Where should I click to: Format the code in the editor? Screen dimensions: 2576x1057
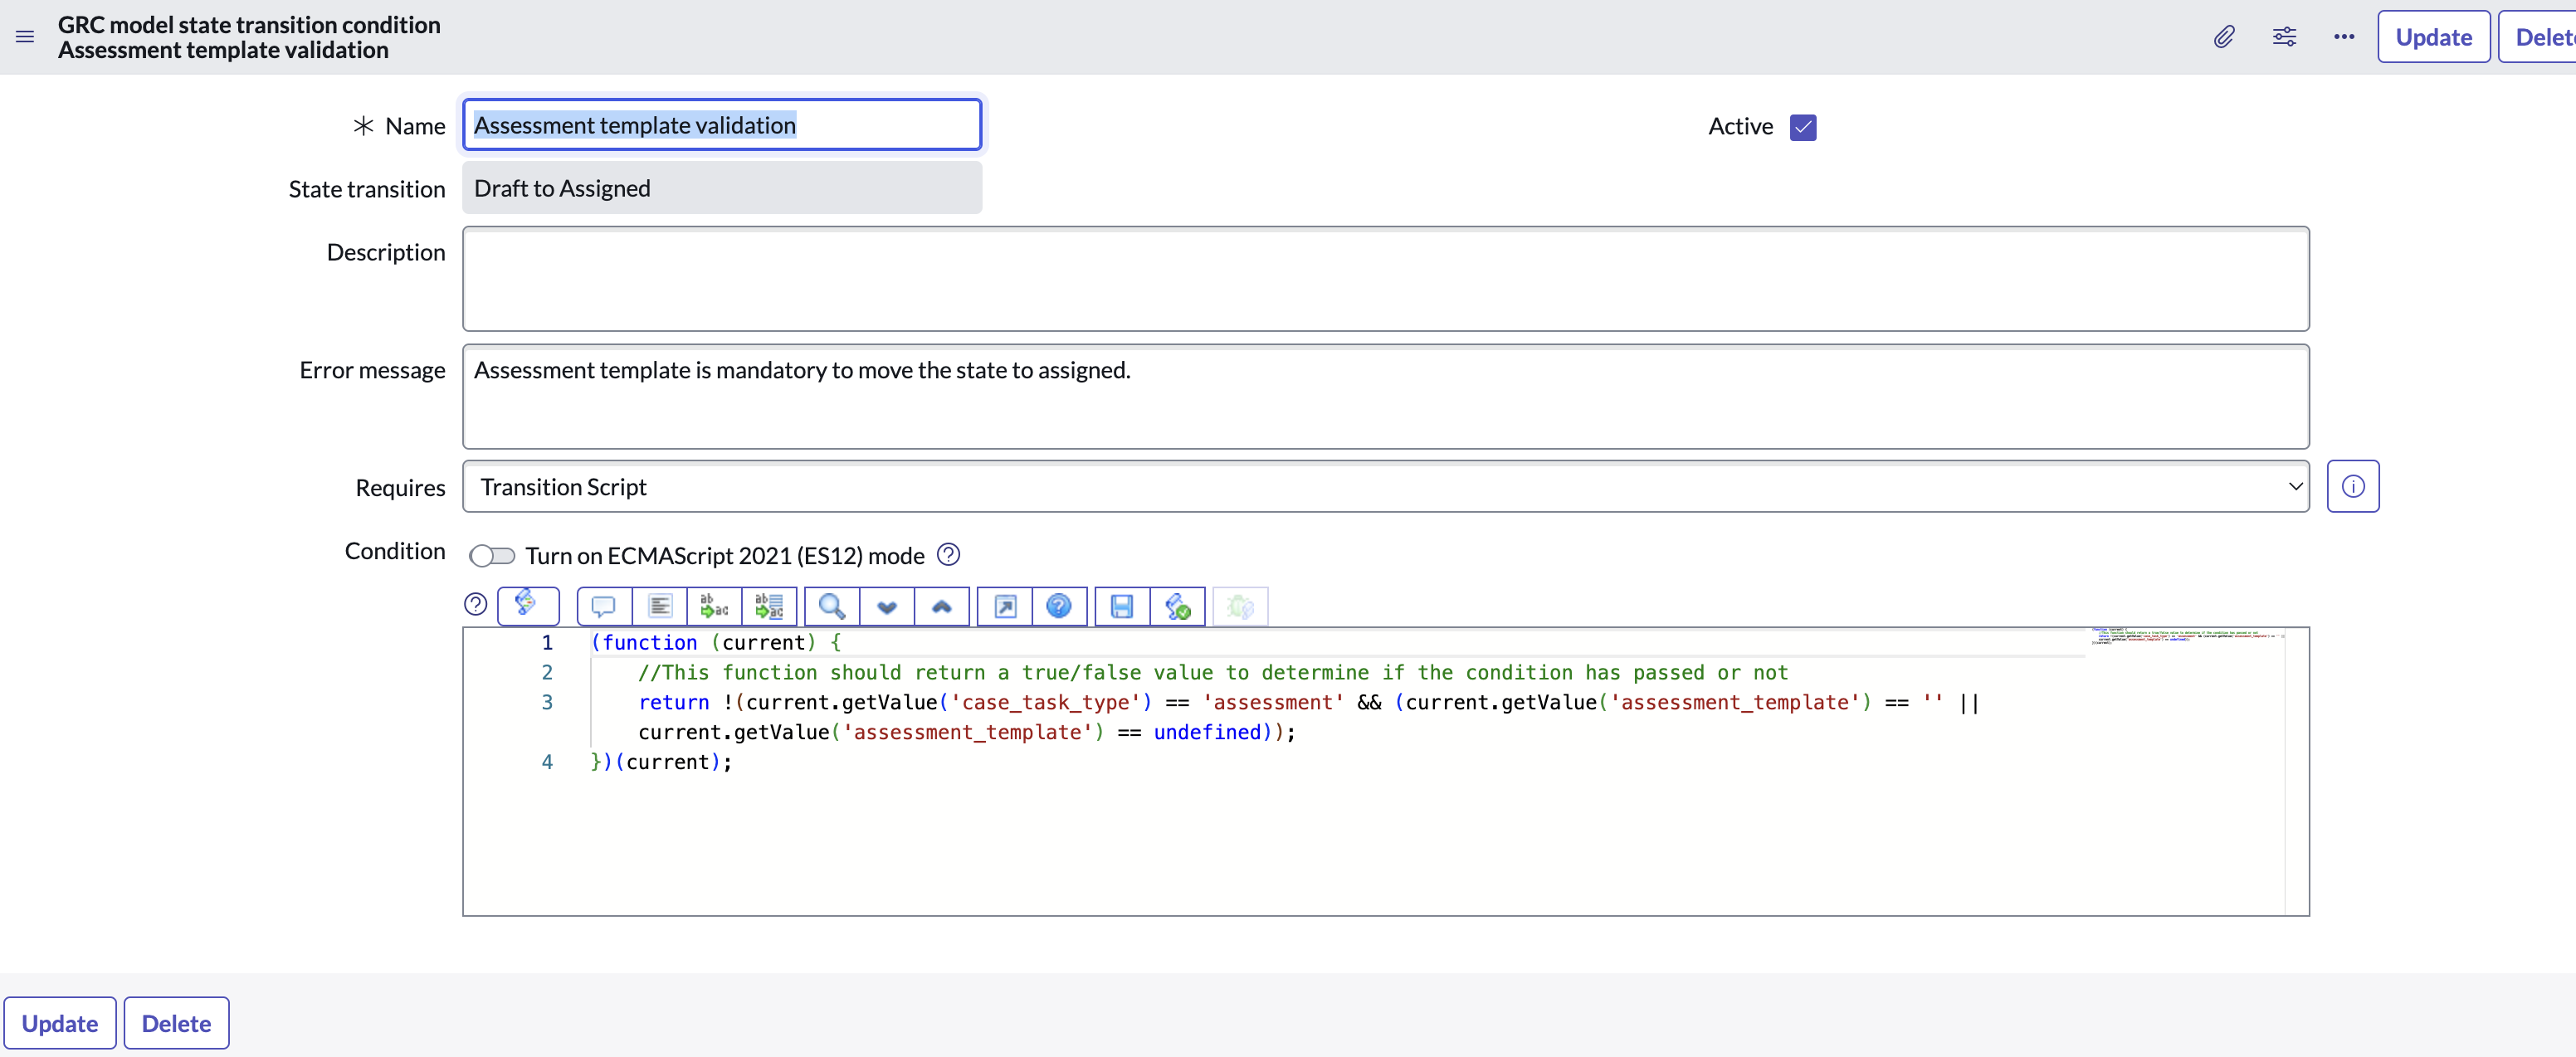660,606
